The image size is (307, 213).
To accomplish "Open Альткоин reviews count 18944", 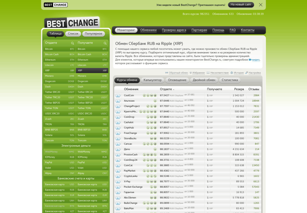I will coord(255,101).
